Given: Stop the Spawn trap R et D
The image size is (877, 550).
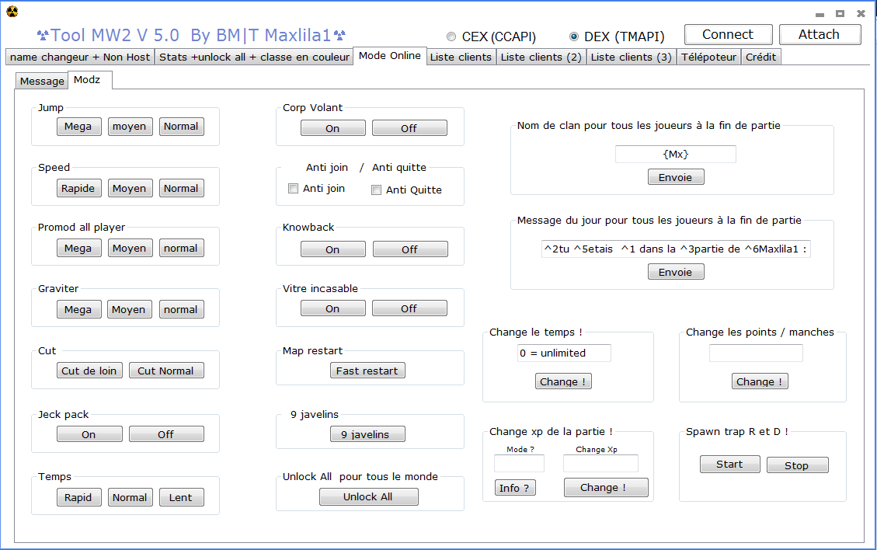Looking at the screenshot, I should pyautogui.click(x=797, y=465).
